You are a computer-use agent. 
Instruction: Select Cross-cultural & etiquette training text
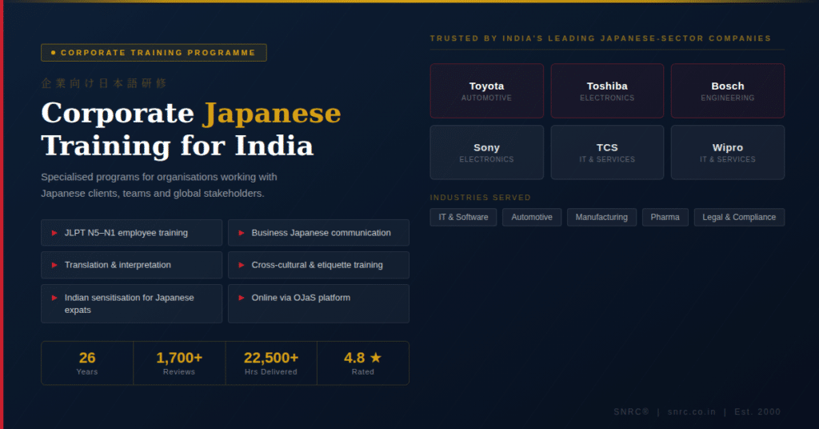(317, 265)
